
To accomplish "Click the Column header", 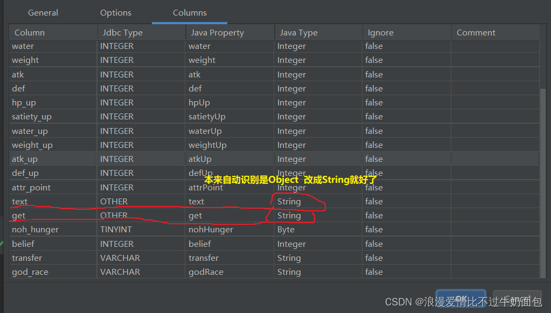I will [53, 33].
